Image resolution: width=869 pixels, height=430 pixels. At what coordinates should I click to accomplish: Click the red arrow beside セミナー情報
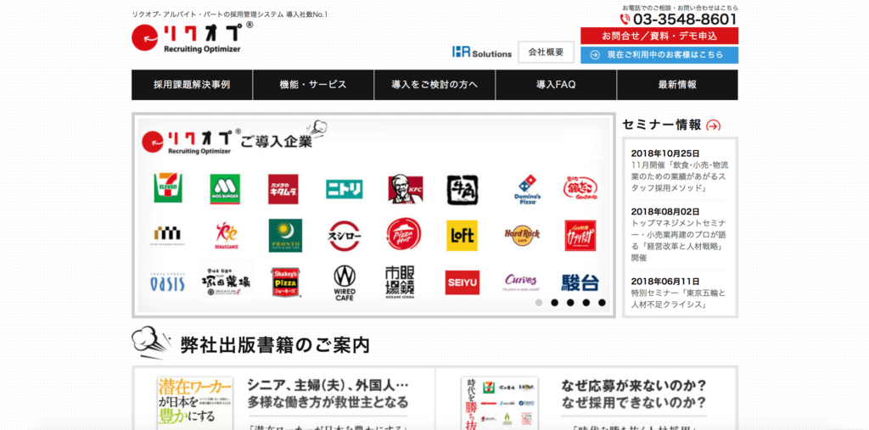pos(713,126)
